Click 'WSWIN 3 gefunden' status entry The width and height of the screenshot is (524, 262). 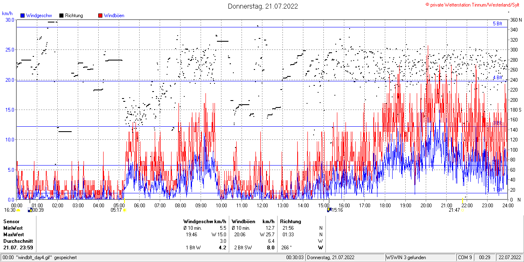click(406, 258)
